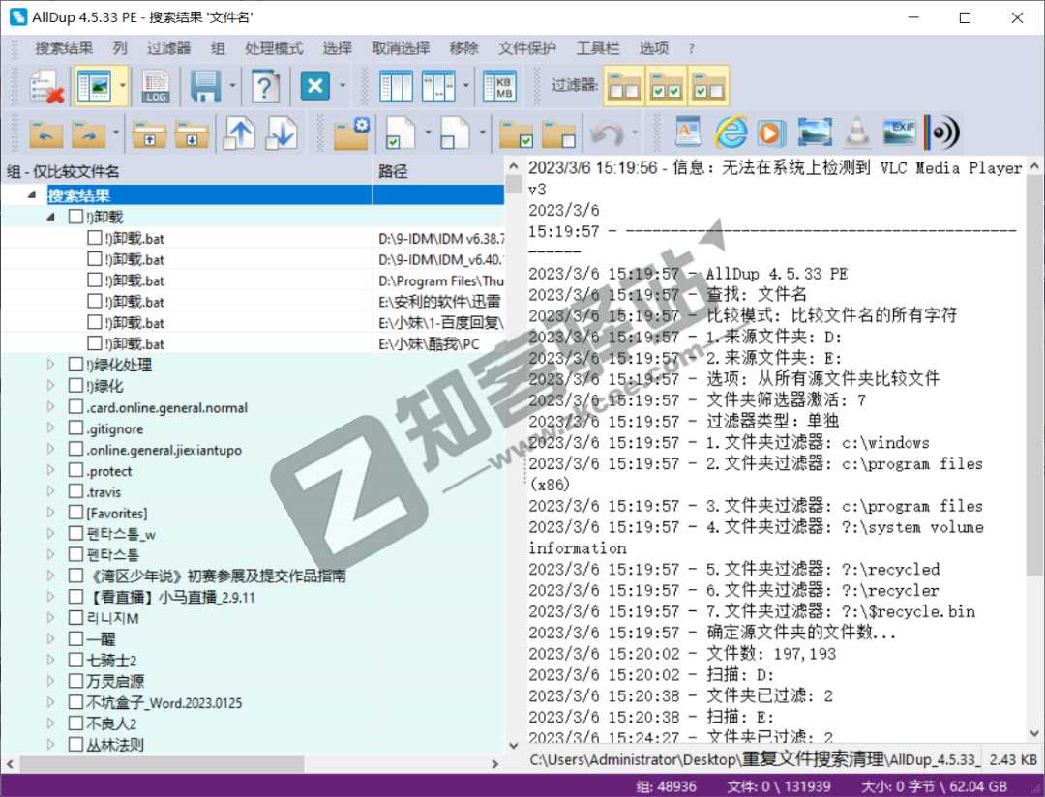Click the VLC media player preview icon
This screenshot has height=797, width=1045.
click(856, 133)
